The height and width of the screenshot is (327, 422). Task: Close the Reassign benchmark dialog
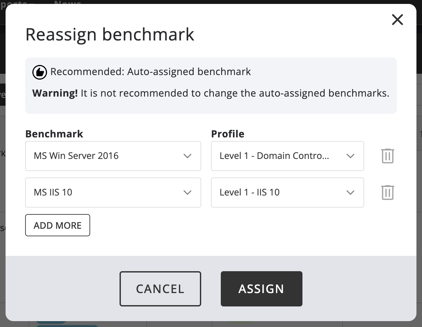(397, 20)
